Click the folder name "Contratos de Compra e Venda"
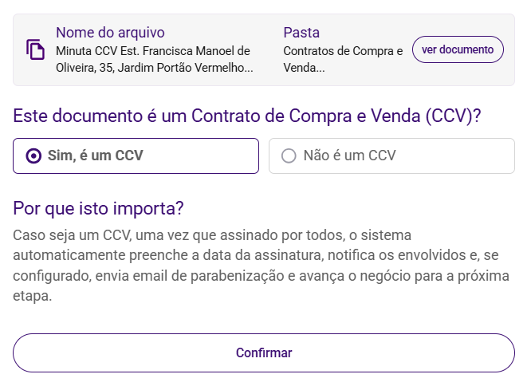 (344, 51)
